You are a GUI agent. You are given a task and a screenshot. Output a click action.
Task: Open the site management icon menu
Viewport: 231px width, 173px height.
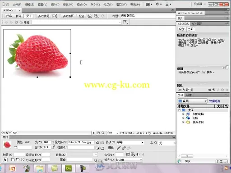(168, 5)
